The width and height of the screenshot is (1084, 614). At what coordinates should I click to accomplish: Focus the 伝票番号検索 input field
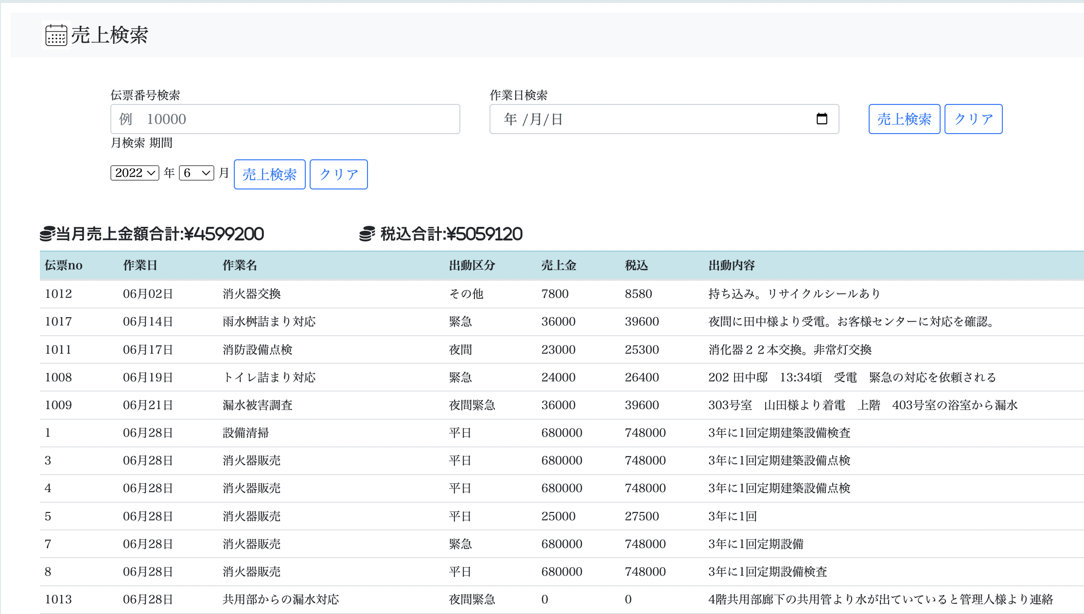click(x=285, y=119)
